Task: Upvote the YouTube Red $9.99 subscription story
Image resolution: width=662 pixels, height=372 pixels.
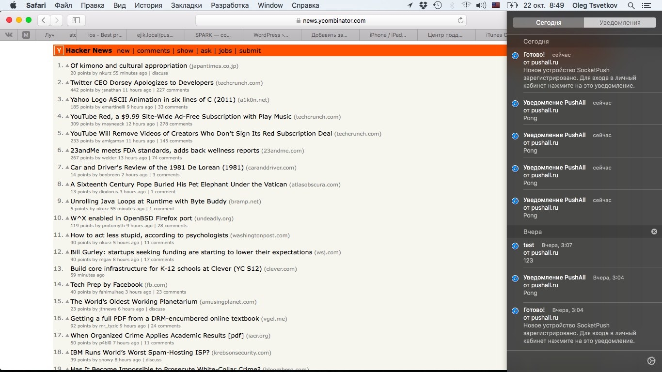Action: [x=67, y=117]
